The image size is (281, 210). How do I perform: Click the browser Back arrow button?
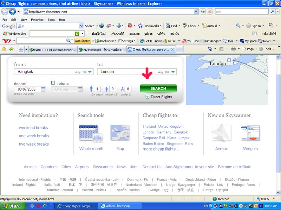pyautogui.click(x=5, y=12)
